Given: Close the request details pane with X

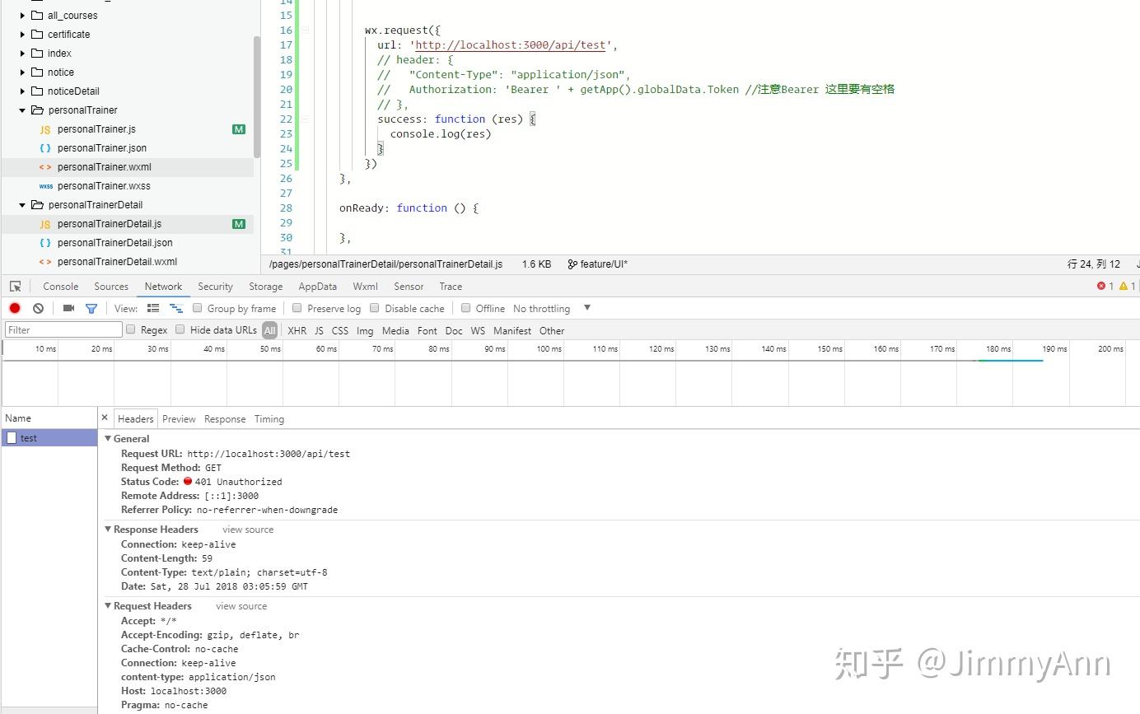Looking at the screenshot, I should coord(105,418).
